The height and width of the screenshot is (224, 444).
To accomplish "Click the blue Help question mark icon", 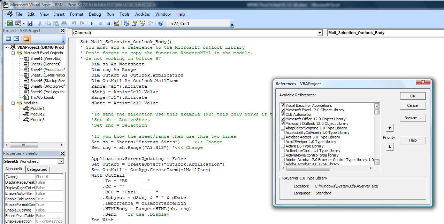I will (x=161, y=23).
